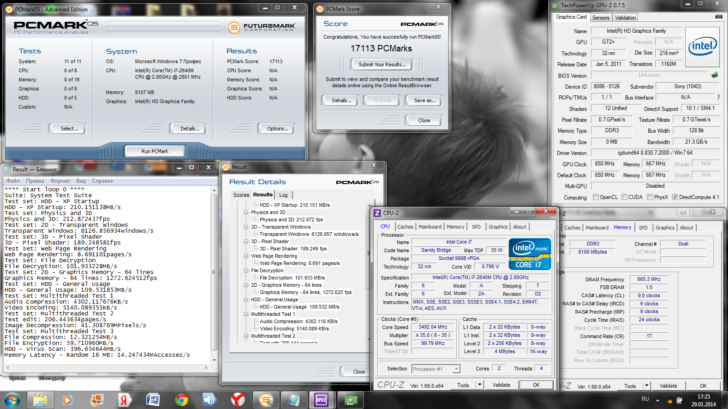Open the Scores tab in Result Details

(241, 195)
